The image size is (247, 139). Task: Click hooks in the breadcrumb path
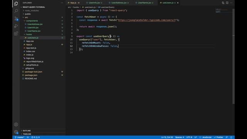click(76, 7)
